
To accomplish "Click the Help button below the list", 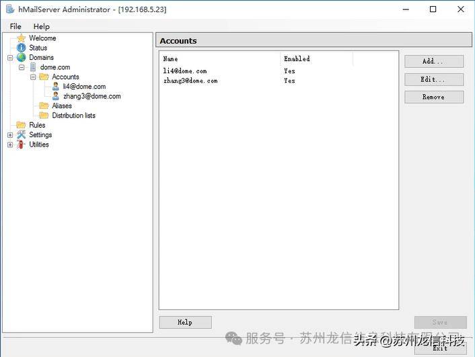I will (185, 323).
